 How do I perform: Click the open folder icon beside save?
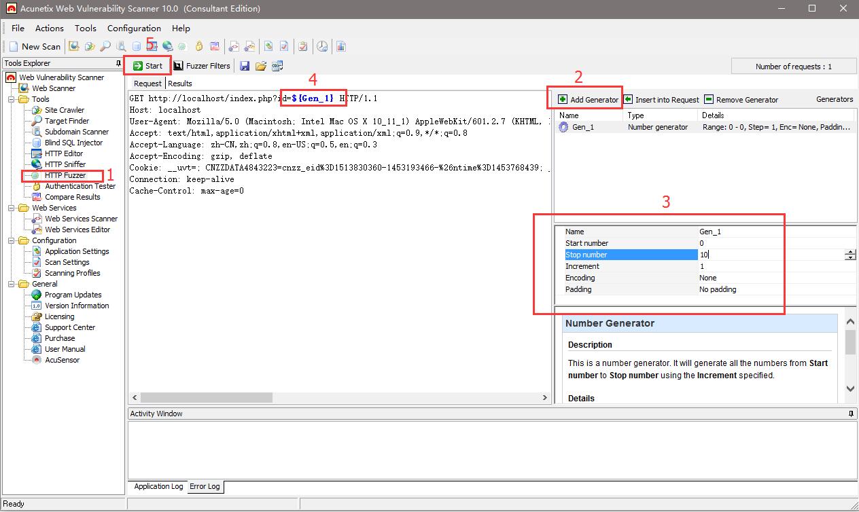tap(261, 66)
